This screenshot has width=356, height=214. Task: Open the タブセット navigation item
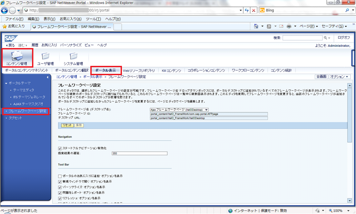[x=15, y=118]
